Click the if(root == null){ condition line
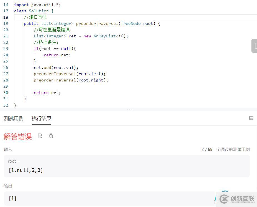 (x=55, y=49)
